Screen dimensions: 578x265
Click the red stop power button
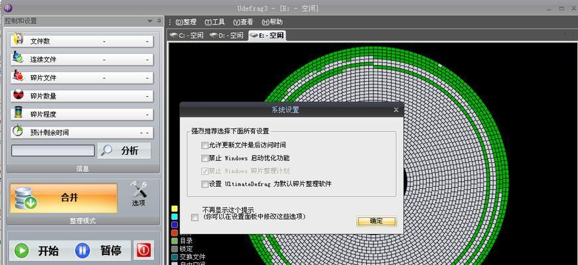pos(143,250)
